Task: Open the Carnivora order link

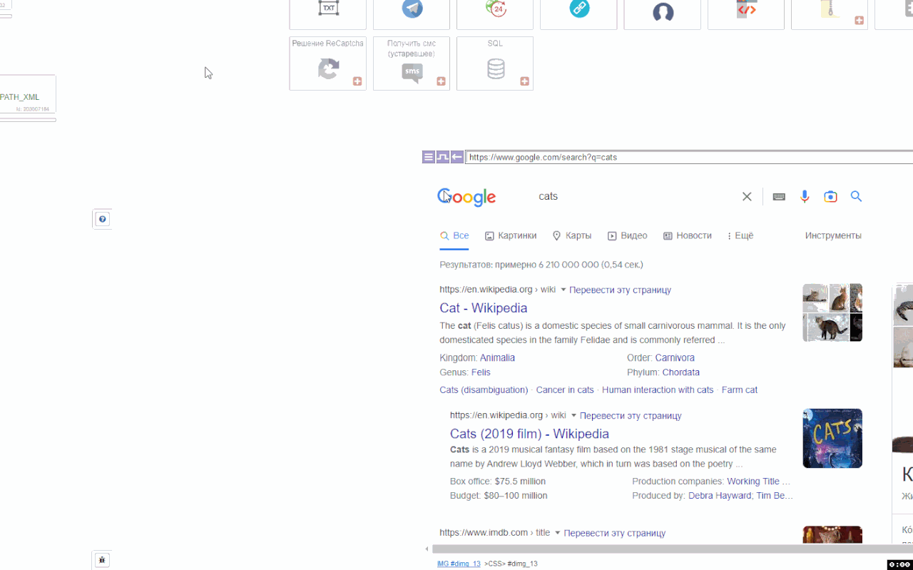Action: point(675,358)
